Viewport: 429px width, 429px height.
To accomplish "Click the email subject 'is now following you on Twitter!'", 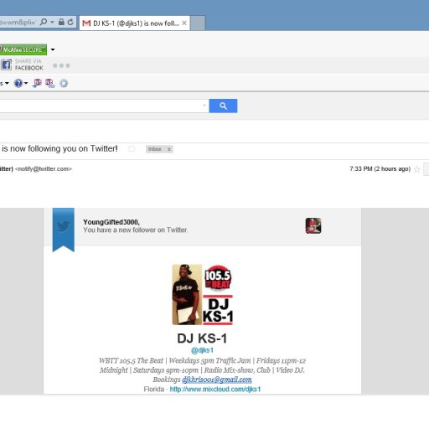I will (x=59, y=148).
